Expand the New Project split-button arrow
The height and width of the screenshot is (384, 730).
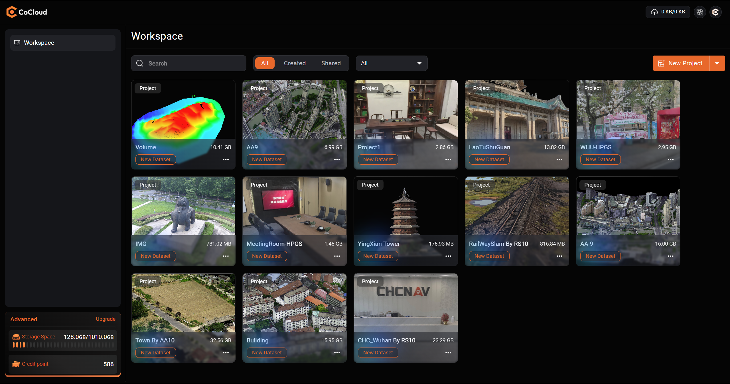pos(718,63)
